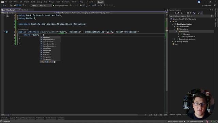218x123 pixels.
Task: Collapse the Abstractions folder node
Action: coord(175,29)
